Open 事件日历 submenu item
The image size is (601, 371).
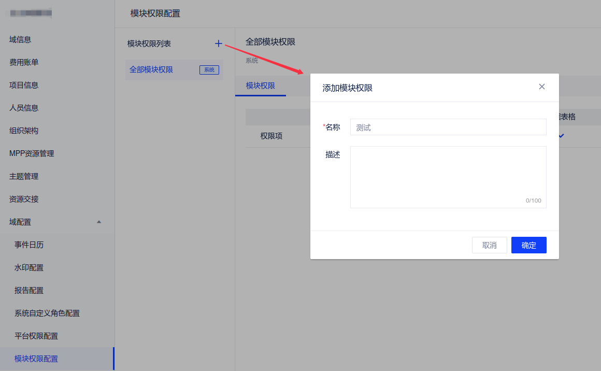click(29, 245)
